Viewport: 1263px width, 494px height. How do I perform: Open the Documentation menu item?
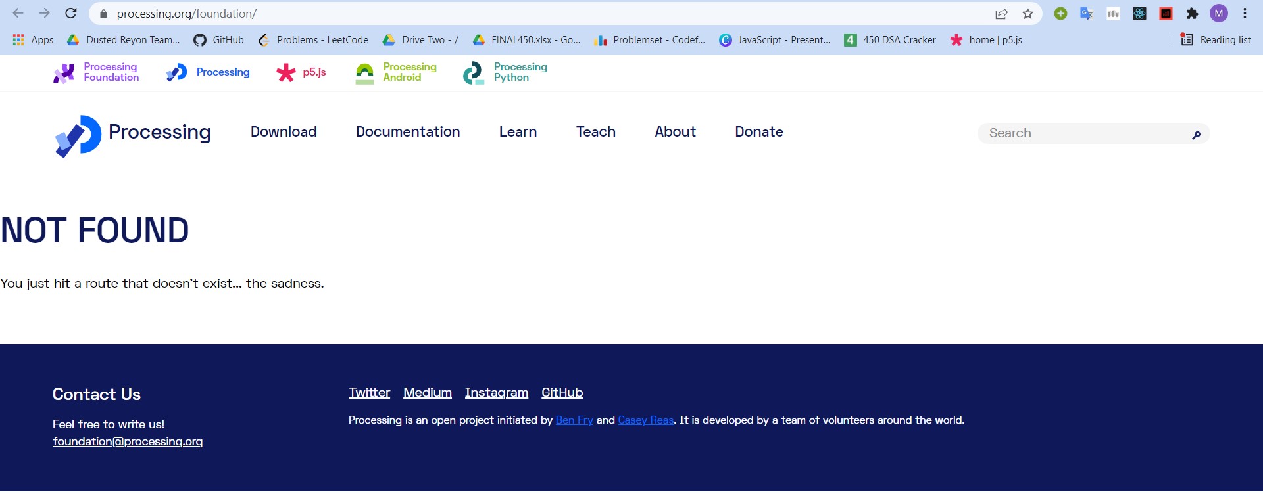pos(408,132)
